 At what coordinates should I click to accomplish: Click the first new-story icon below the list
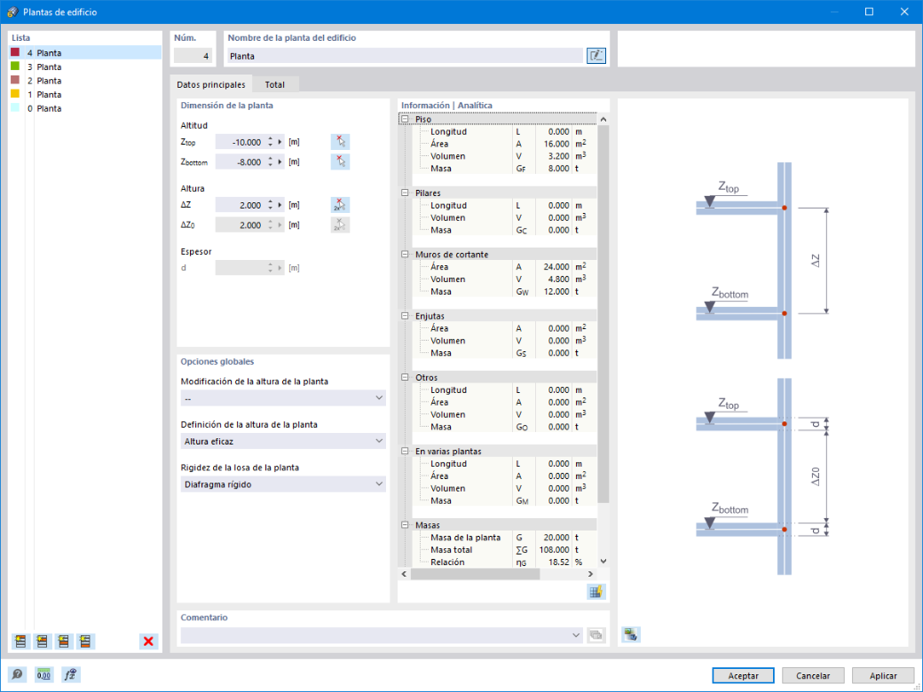20,641
